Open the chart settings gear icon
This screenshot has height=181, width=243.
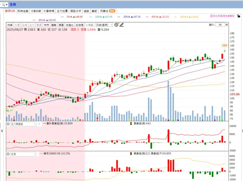[116, 25]
